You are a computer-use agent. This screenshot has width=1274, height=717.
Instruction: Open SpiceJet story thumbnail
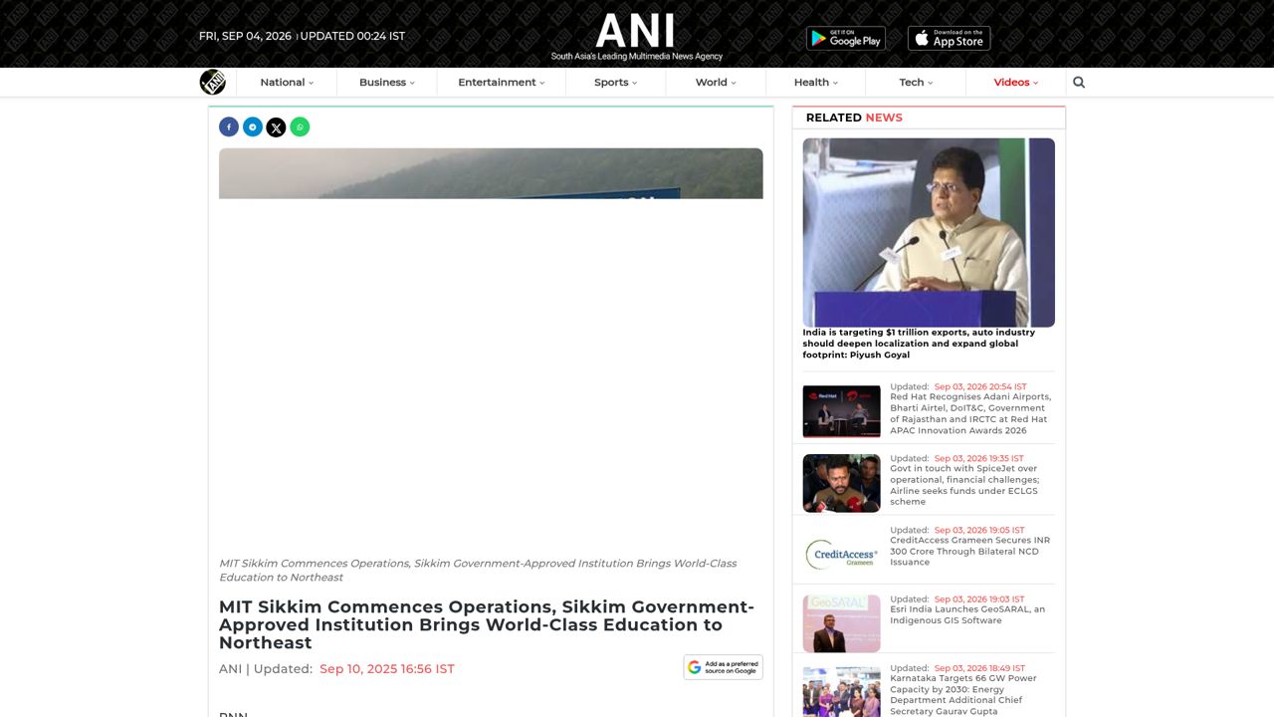pyautogui.click(x=842, y=483)
